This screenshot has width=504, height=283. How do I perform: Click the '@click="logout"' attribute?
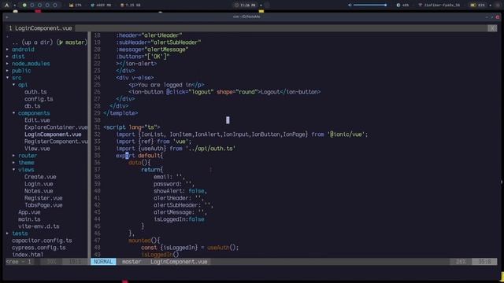[190, 92]
